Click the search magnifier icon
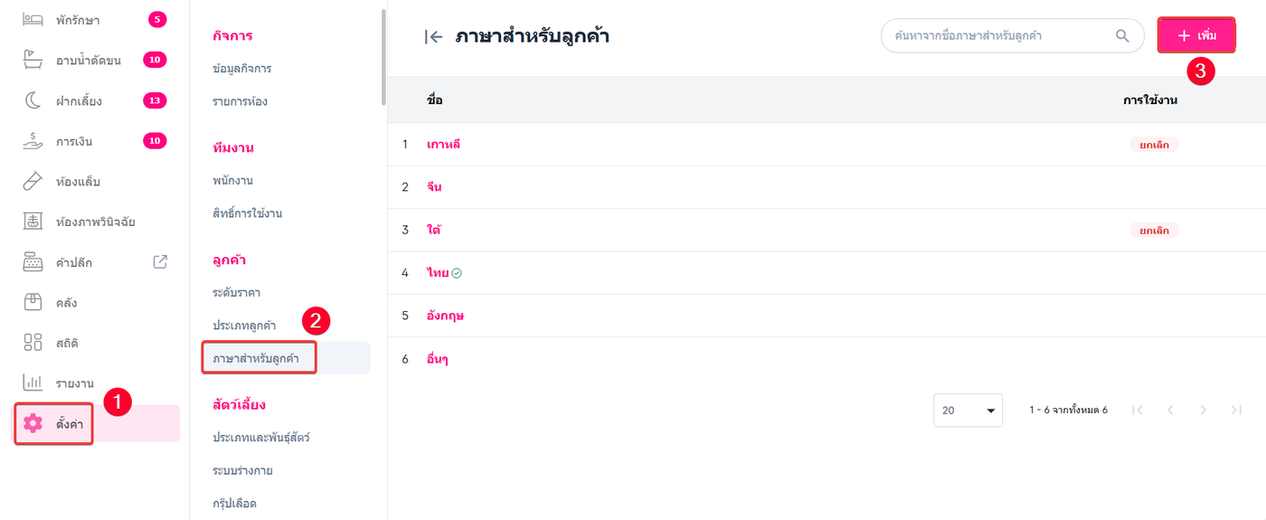Viewport: 1266px width, 520px height. tap(1122, 36)
